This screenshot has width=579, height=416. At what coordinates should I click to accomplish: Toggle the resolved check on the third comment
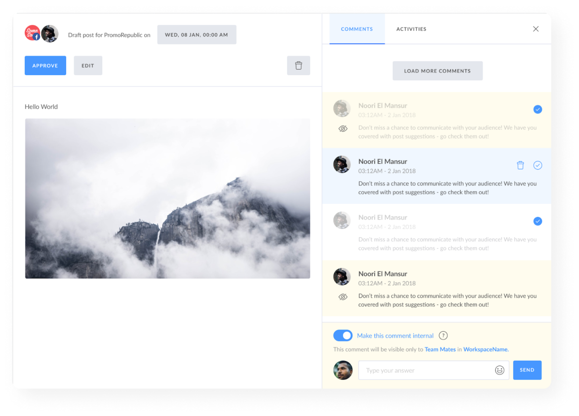[538, 221]
